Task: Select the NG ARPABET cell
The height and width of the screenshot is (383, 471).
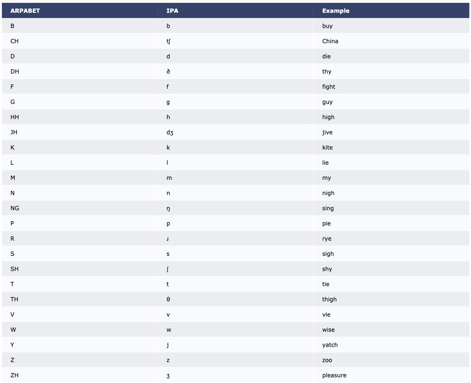Action: click(x=15, y=208)
